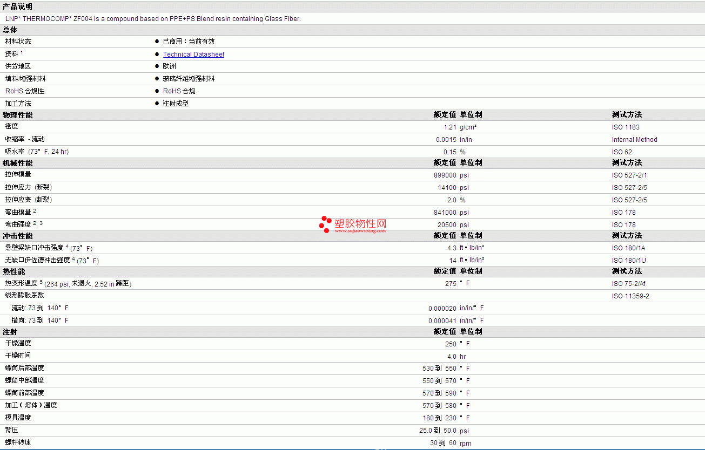Screen dimensions: 705x450
Task: Click the 螺筒后部温度 row label
Action: point(25,368)
